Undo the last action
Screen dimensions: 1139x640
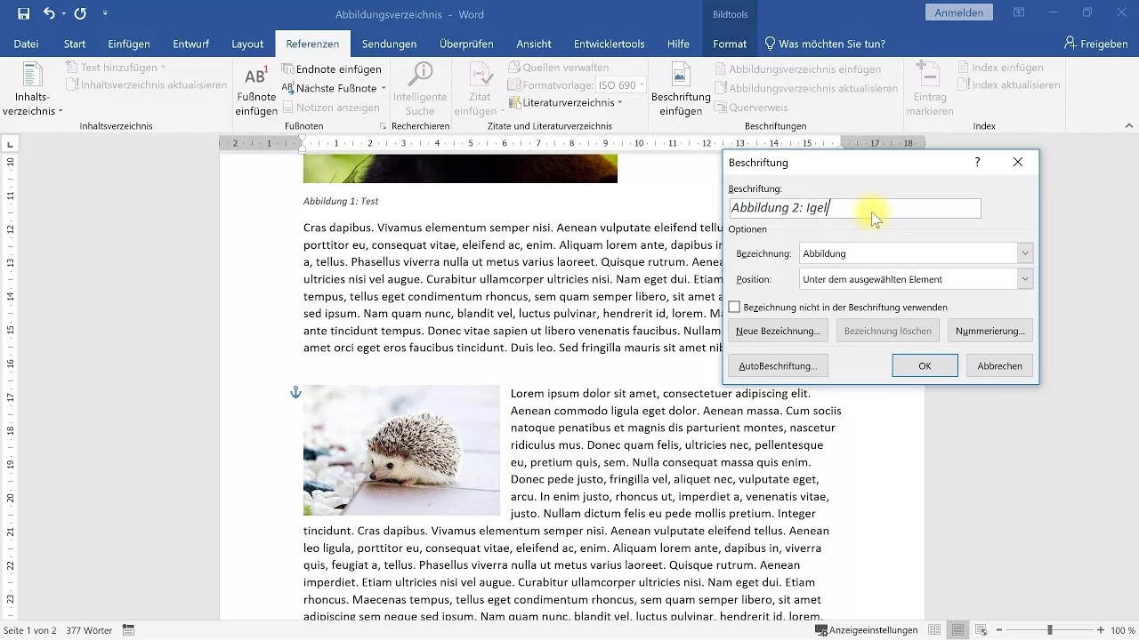[x=48, y=13]
